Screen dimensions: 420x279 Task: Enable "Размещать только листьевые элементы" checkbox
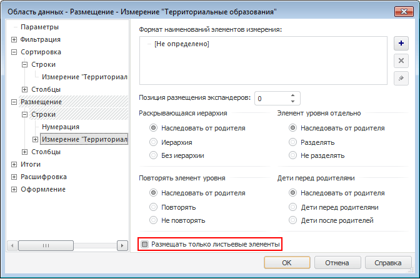(x=146, y=244)
